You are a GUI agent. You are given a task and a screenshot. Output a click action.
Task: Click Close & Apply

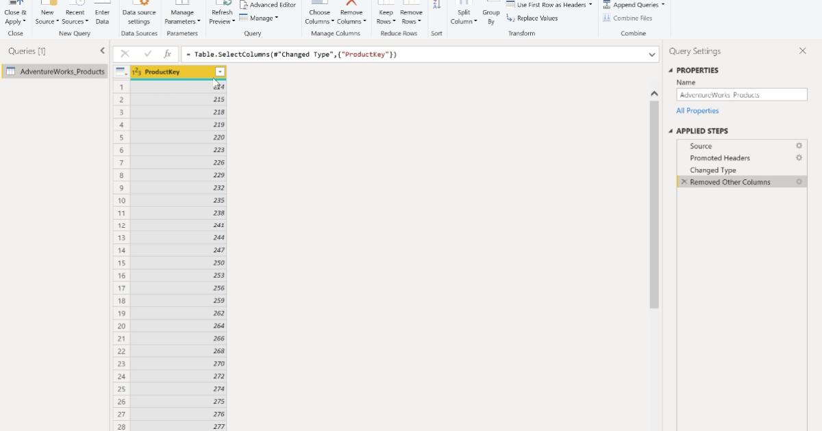15,12
